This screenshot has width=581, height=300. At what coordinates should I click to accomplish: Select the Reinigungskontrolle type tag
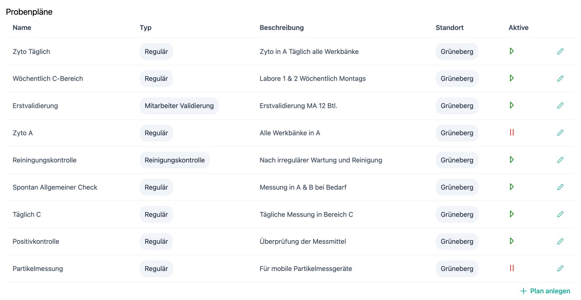coord(175,160)
